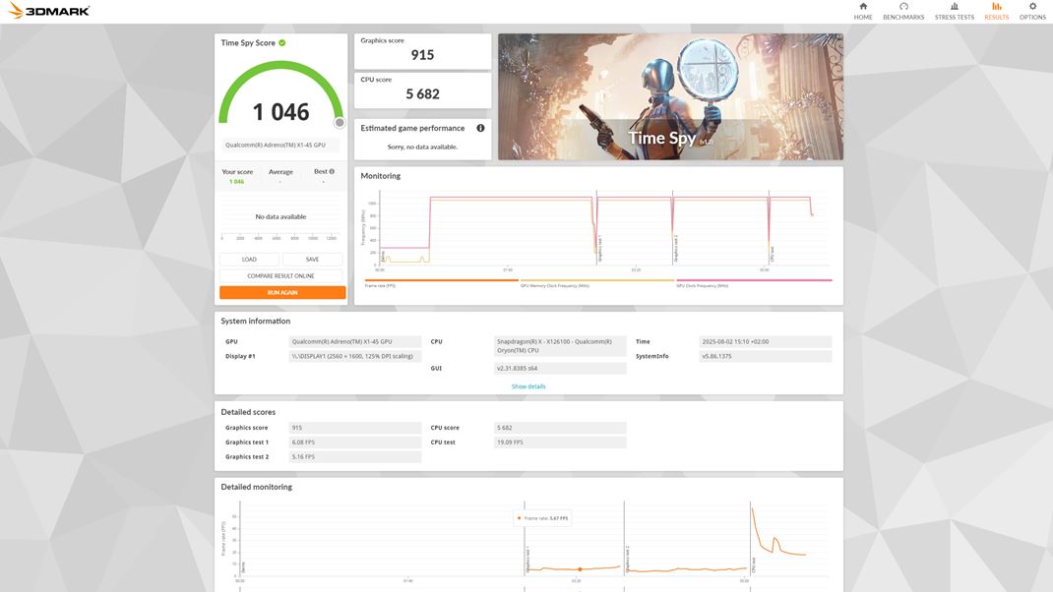Click the Time field showing 2025-08-02 15:10

(x=766, y=341)
